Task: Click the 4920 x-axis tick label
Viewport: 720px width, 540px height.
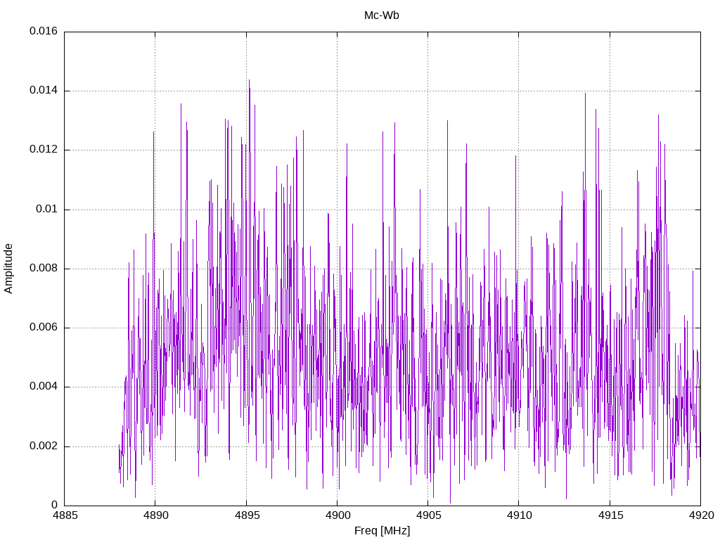Action: (701, 515)
